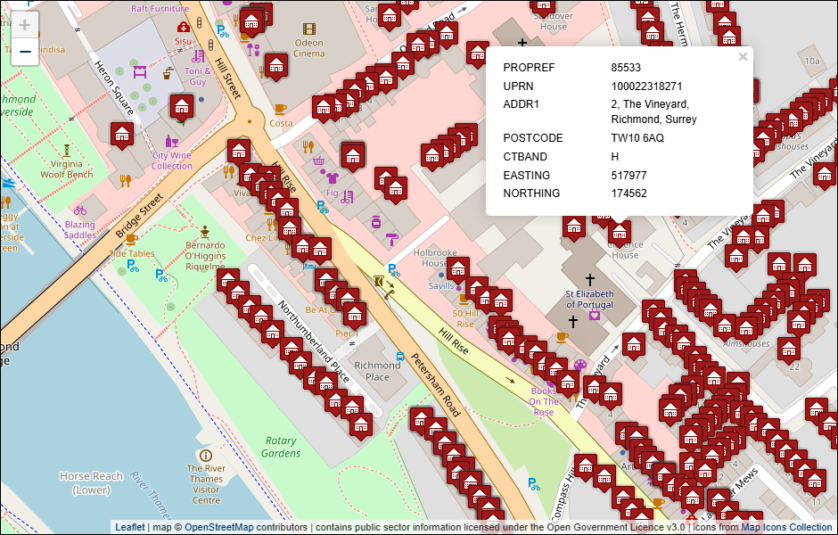The height and width of the screenshot is (535, 838).
Task: Select house marker on Compass Hill
Action: (585, 465)
